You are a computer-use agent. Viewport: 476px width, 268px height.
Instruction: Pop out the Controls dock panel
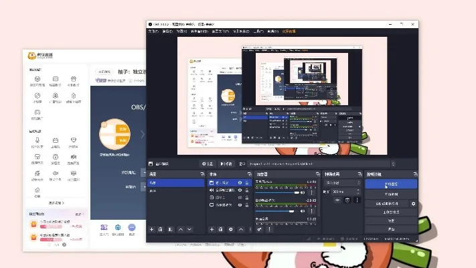(x=415, y=174)
